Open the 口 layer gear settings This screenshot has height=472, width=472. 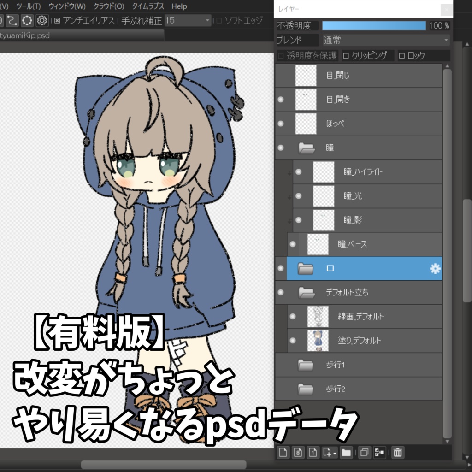coord(435,269)
